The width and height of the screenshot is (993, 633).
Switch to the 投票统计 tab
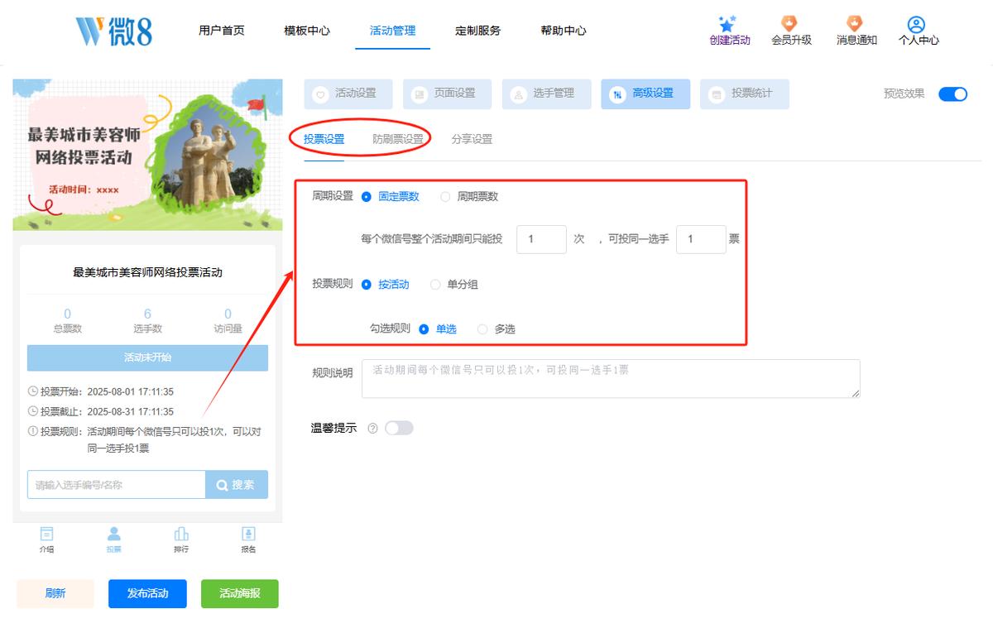pyautogui.click(x=745, y=94)
